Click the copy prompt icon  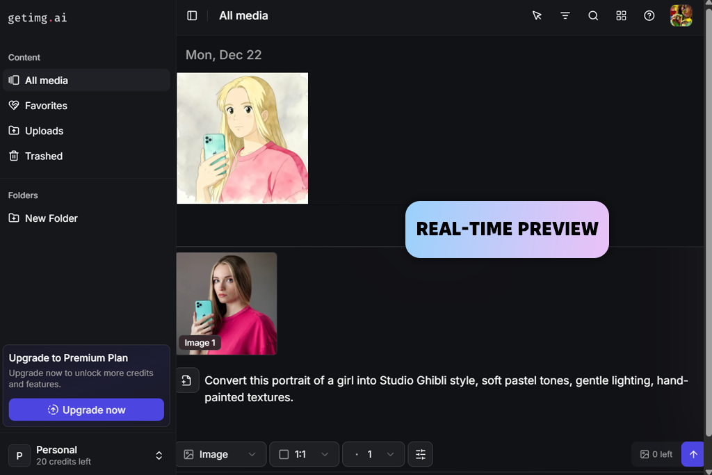click(x=187, y=380)
